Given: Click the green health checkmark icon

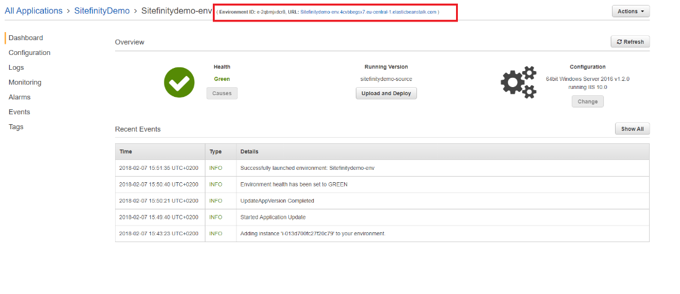Looking at the screenshot, I should 179,82.
